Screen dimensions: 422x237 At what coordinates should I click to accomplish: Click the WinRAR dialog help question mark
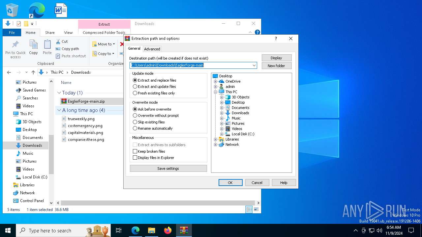[276, 39]
